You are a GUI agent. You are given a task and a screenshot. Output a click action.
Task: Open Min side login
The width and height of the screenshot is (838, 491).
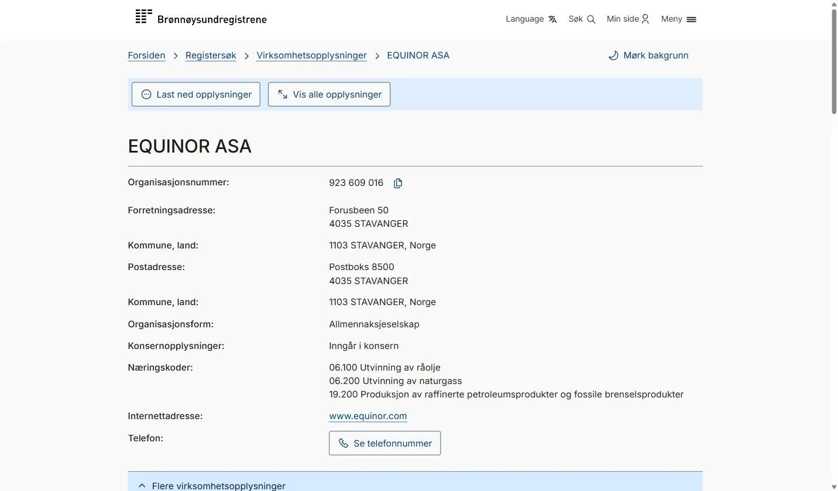(628, 19)
